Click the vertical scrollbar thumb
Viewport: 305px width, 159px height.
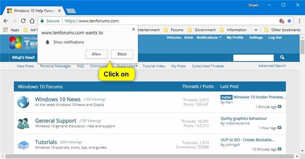tap(302, 47)
